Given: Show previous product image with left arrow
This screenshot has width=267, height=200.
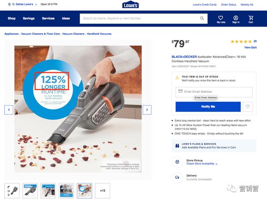Looking at the screenshot, I should point(9,110).
